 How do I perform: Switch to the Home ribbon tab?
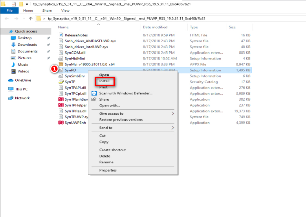coord(28,11)
